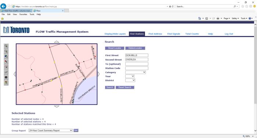Click the Station Locator button

[135, 48]
